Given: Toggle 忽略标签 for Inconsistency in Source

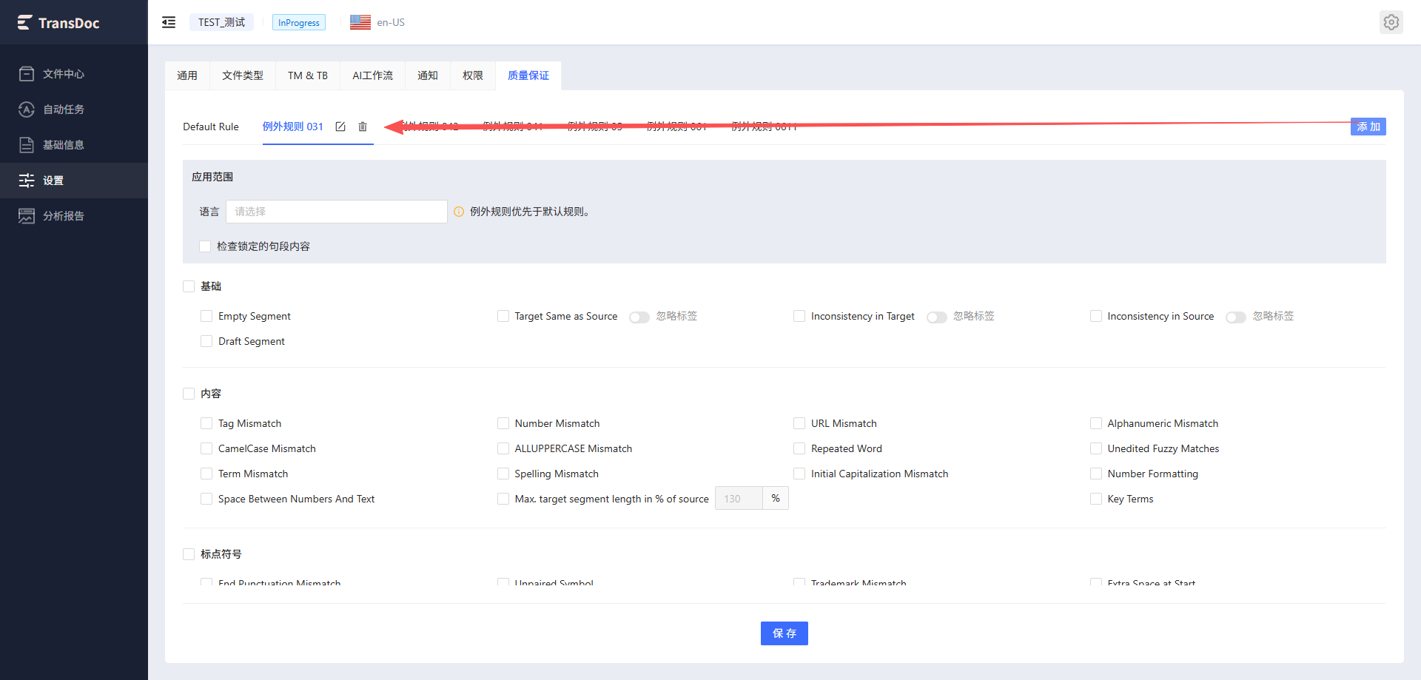Looking at the screenshot, I should 1236,317.
